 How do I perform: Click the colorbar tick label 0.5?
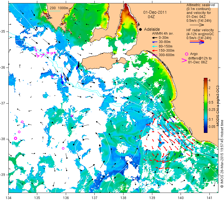[x=211, y=102]
